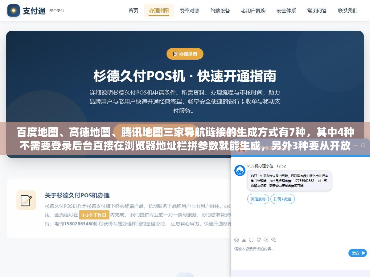Click the screenshot capture icon in chat
The image size is (370, 277).
(251, 240)
